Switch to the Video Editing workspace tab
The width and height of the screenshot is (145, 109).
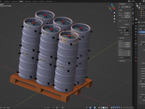pyautogui.click(x=49, y=2)
